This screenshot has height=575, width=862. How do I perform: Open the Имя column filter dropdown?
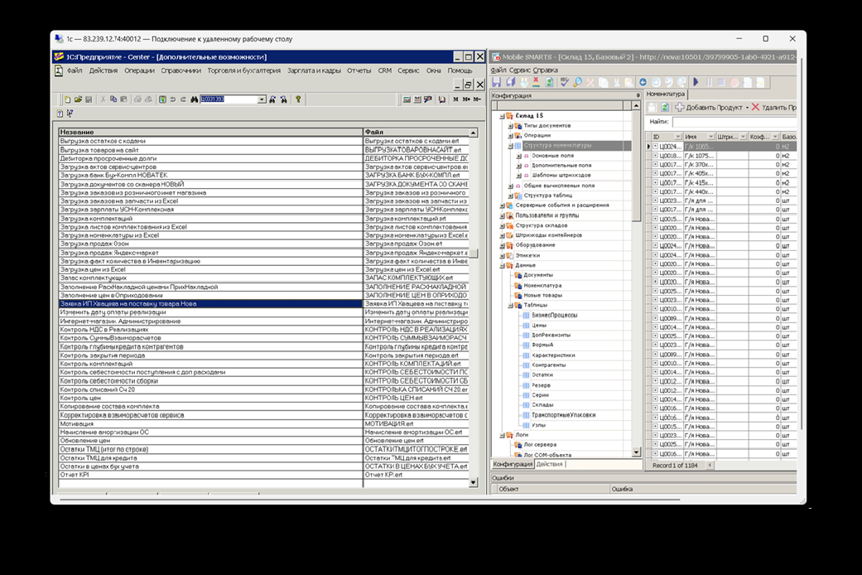pyautogui.click(x=710, y=137)
